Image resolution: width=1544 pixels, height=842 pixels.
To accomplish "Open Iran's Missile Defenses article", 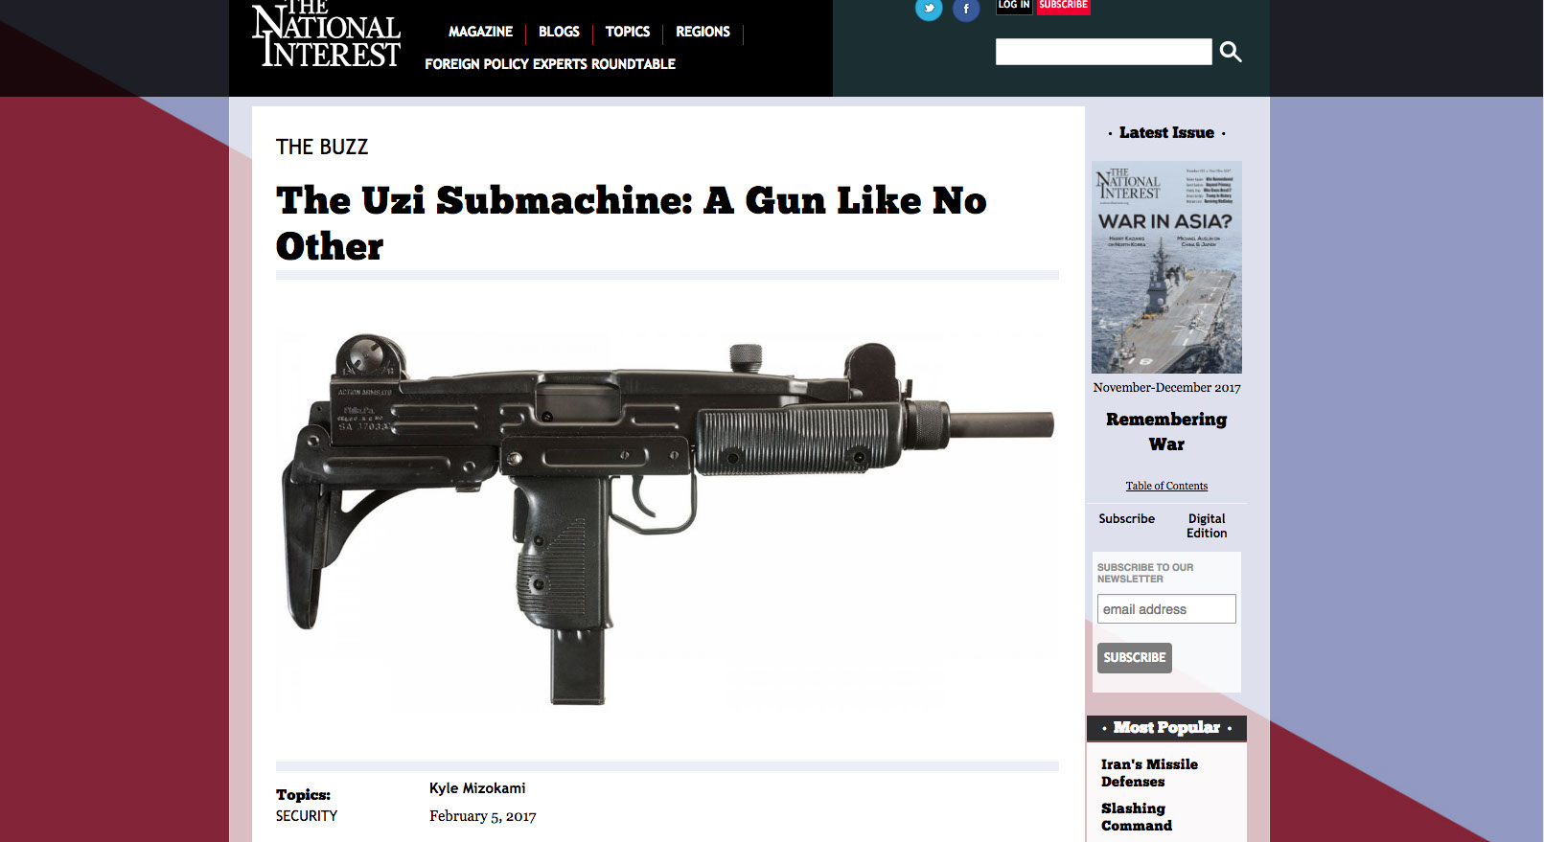I will click(1149, 773).
